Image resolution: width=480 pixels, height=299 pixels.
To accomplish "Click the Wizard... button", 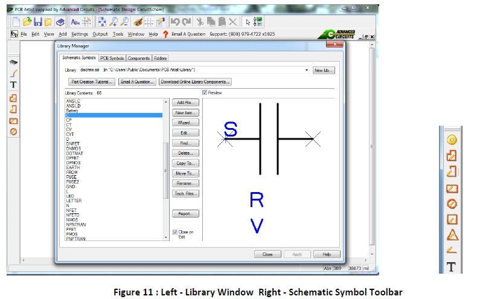I will pos(185,123).
